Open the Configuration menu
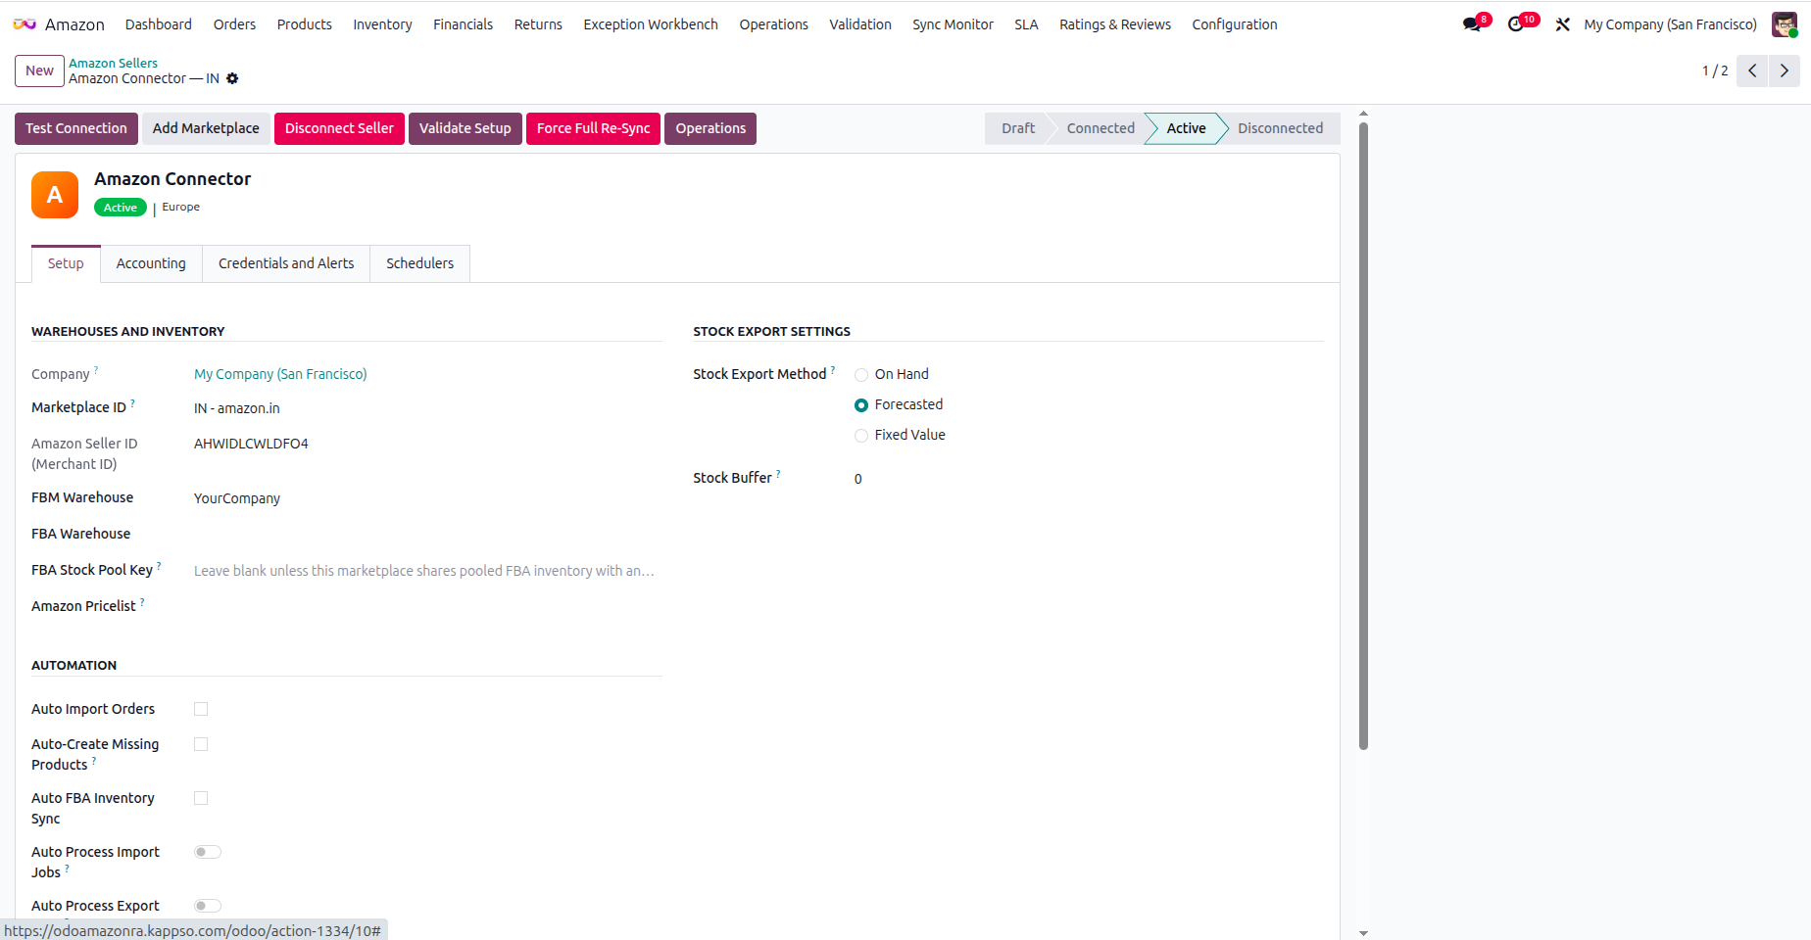Viewport: 1811px width, 940px height. [x=1234, y=24]
